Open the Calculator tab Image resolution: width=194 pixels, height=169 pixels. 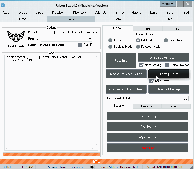coord(101,13)
